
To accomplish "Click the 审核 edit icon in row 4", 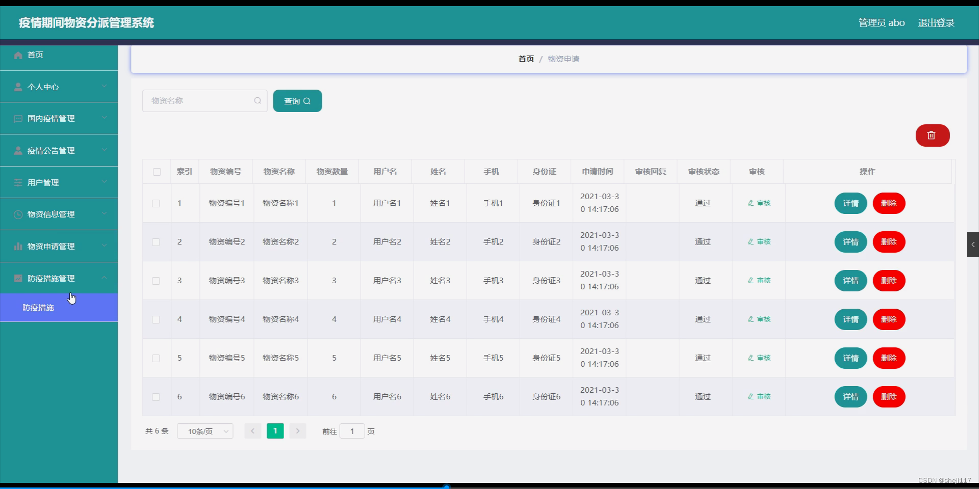I will [x=751, y=319].
